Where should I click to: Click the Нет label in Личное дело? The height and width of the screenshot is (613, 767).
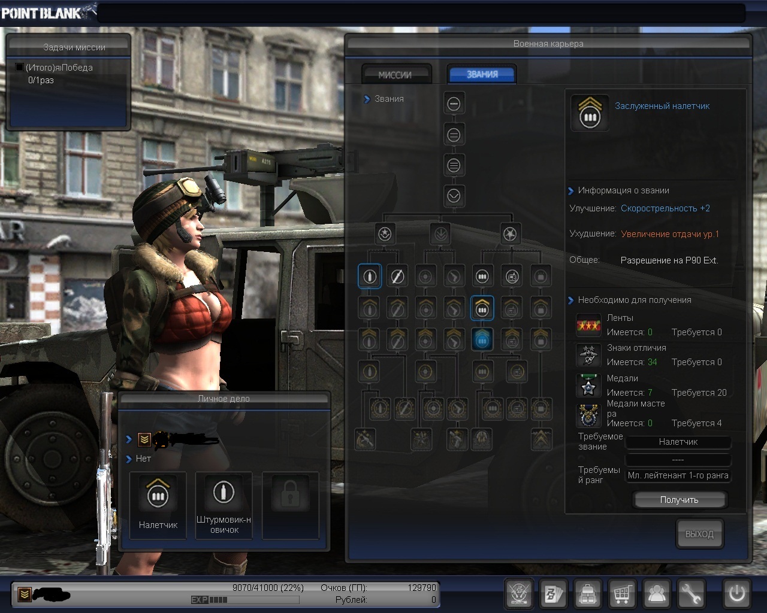pos(143,459)
